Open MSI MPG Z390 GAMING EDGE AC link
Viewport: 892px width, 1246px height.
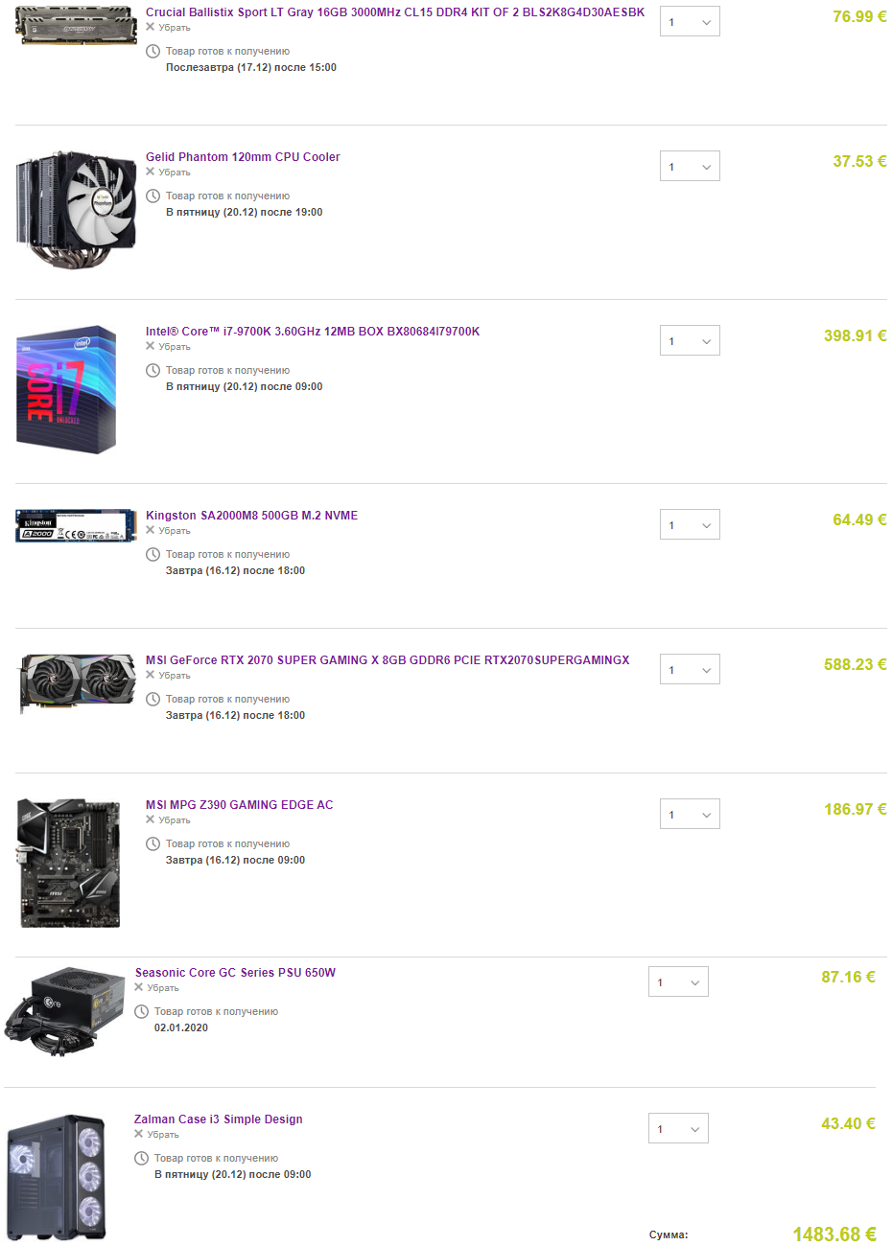(x=240, y=805)
